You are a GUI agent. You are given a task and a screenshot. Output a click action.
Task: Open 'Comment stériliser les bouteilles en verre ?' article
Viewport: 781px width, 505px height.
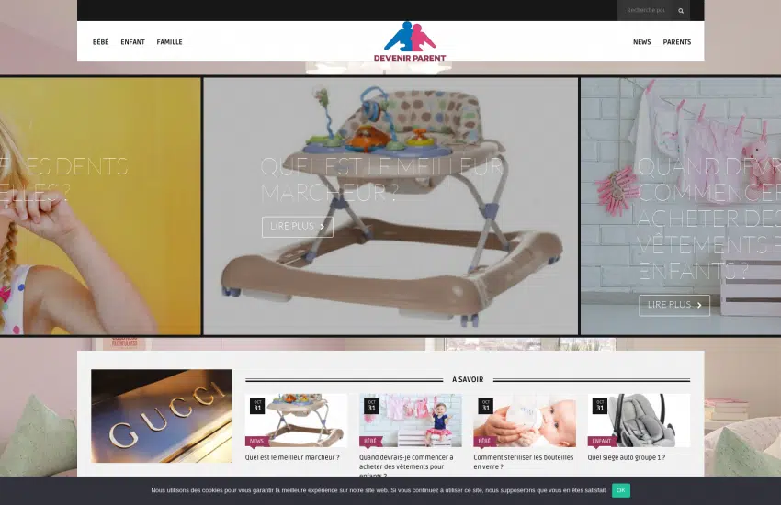point(523,462)
